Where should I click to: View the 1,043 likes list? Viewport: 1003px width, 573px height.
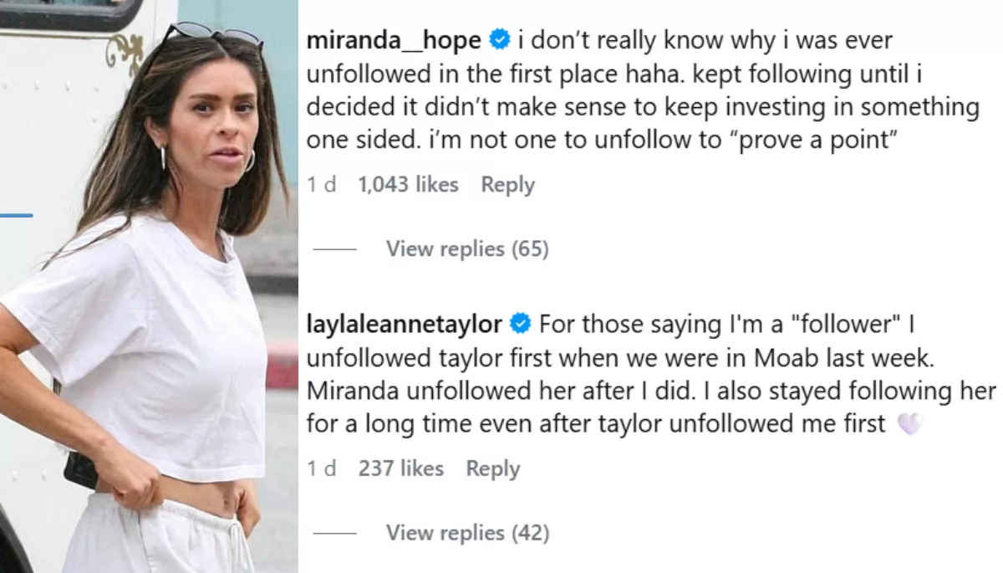point(408,184)
